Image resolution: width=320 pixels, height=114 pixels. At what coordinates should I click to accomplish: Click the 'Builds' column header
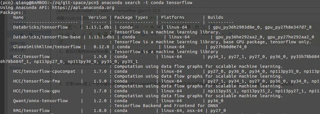click(216, 17)
